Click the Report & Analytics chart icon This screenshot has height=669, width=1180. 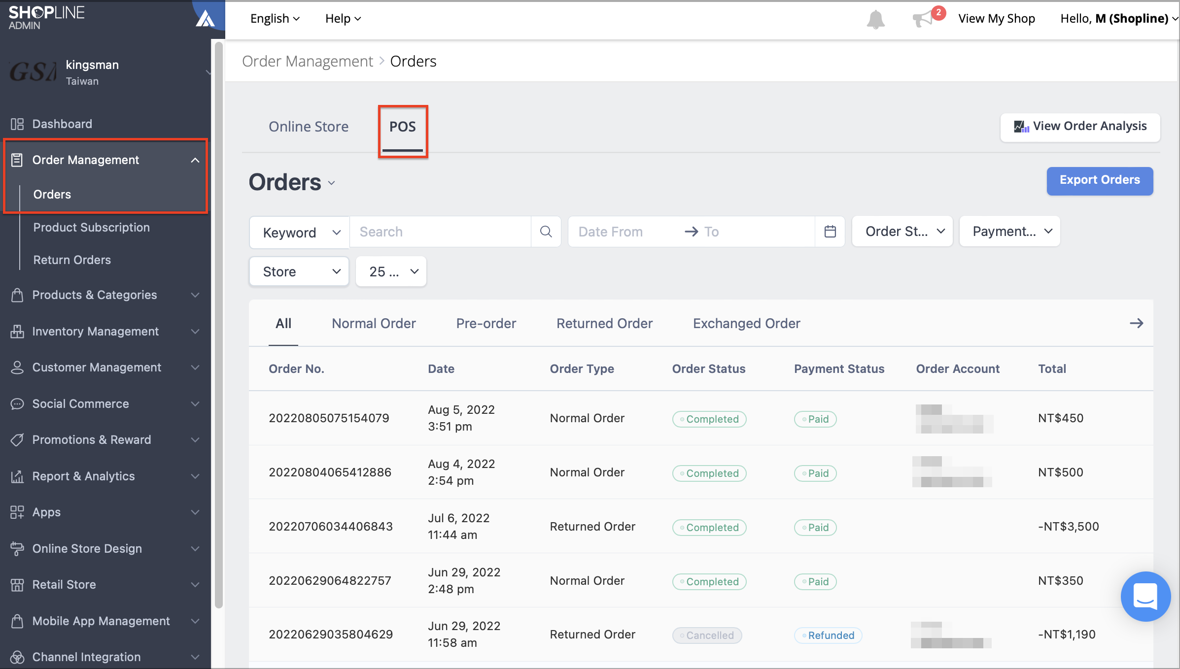tap(17, 476)
